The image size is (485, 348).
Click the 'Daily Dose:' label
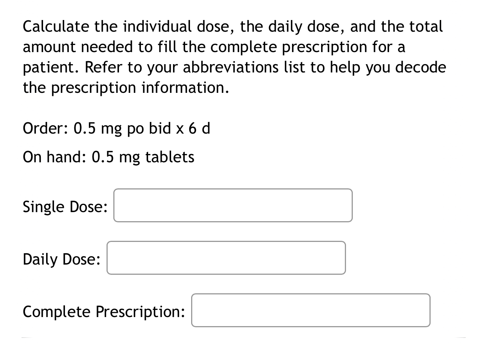(61, 259)
